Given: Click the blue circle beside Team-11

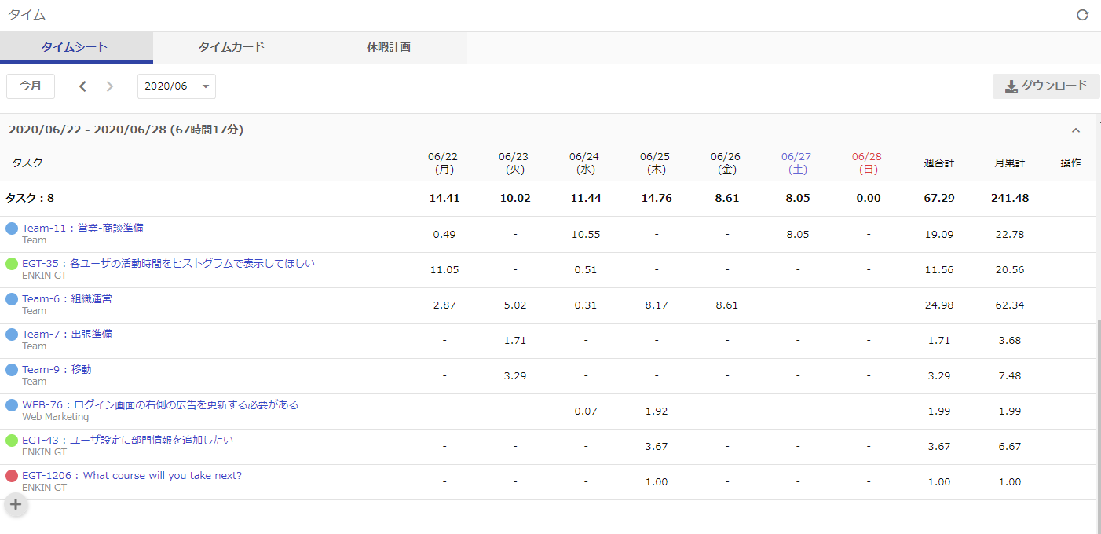Looking at the screenshot, I should tap(12, 229).
